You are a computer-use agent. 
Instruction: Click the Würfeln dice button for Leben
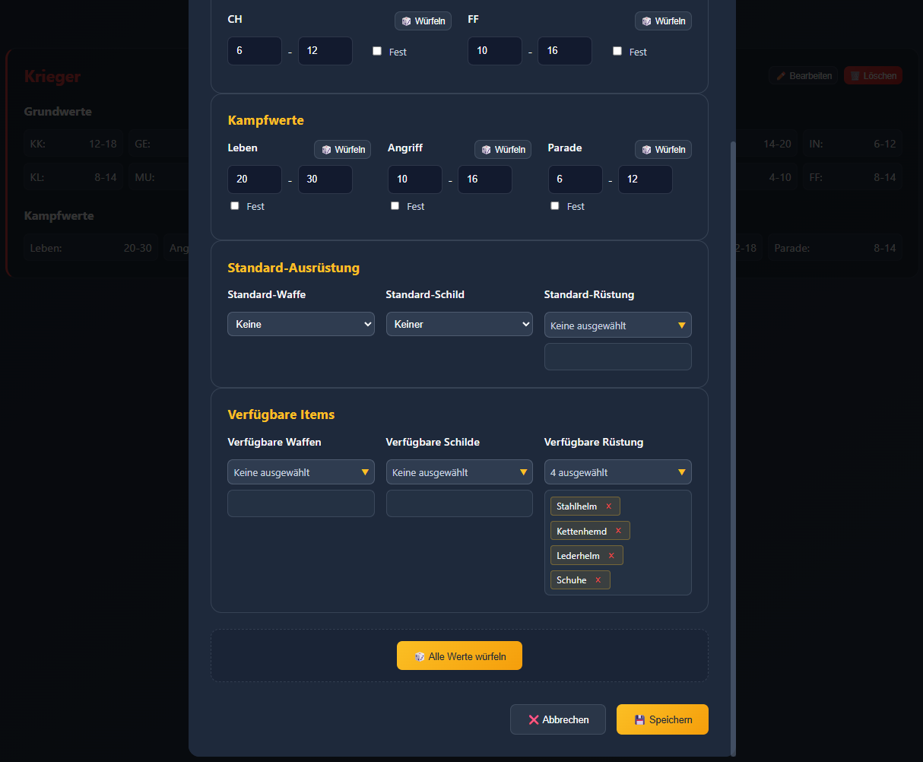pos(343,150)
